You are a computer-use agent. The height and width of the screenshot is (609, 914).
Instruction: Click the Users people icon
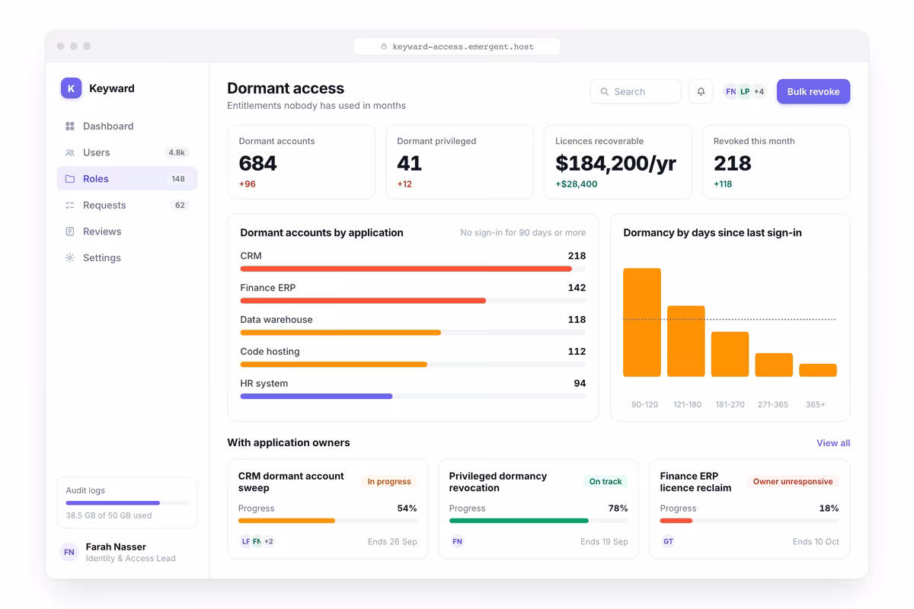coord(70,152)
